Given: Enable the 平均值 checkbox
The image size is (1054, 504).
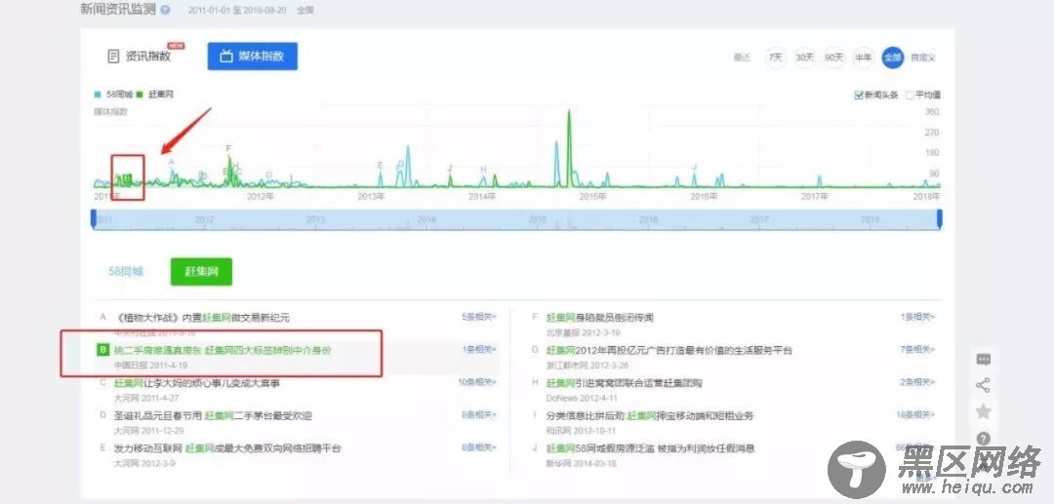Looking at the screenshot, I should click(x=911, y=96).
